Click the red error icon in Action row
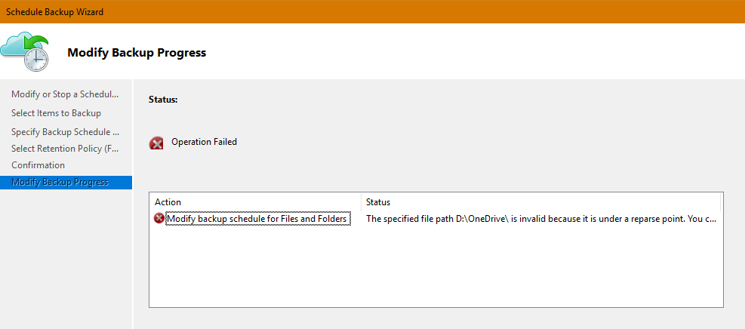 pyautogui.click(x=159, y=218)
